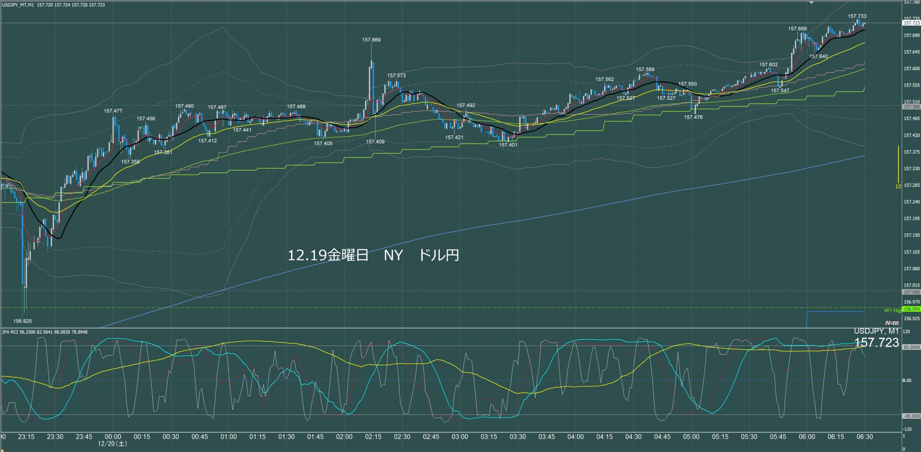Viewport: 921px width, 452px height.
Task: Click the 02:15 time axis label
Action: click(x=373, y=437)
